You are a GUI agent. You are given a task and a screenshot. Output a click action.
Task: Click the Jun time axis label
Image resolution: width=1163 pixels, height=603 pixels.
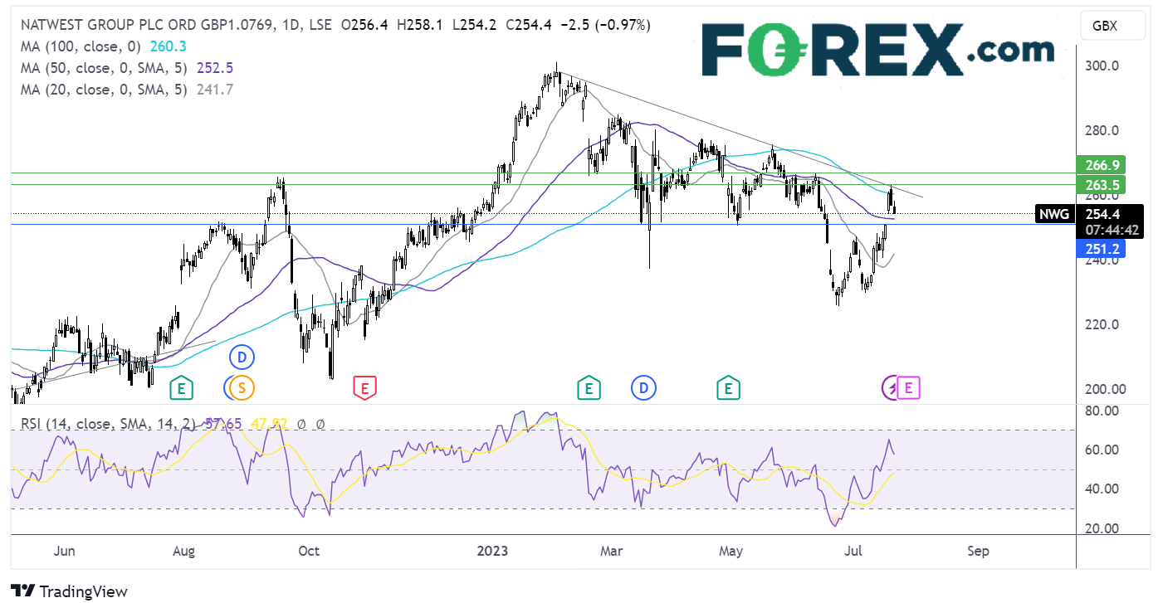(63, 551)
